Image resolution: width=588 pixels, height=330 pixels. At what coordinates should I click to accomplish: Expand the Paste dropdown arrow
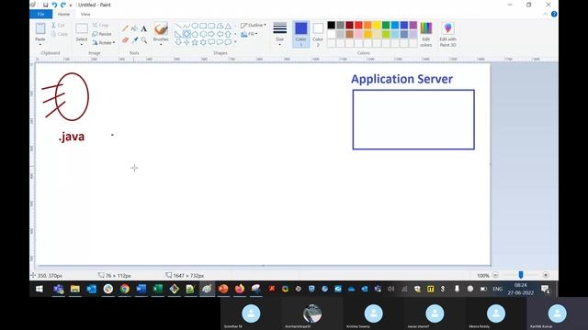point(40,45)
